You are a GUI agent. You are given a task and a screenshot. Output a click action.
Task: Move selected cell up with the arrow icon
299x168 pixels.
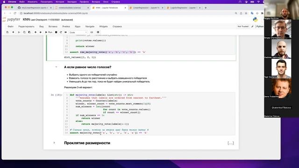pyautogui.click(x=36, y=32)
